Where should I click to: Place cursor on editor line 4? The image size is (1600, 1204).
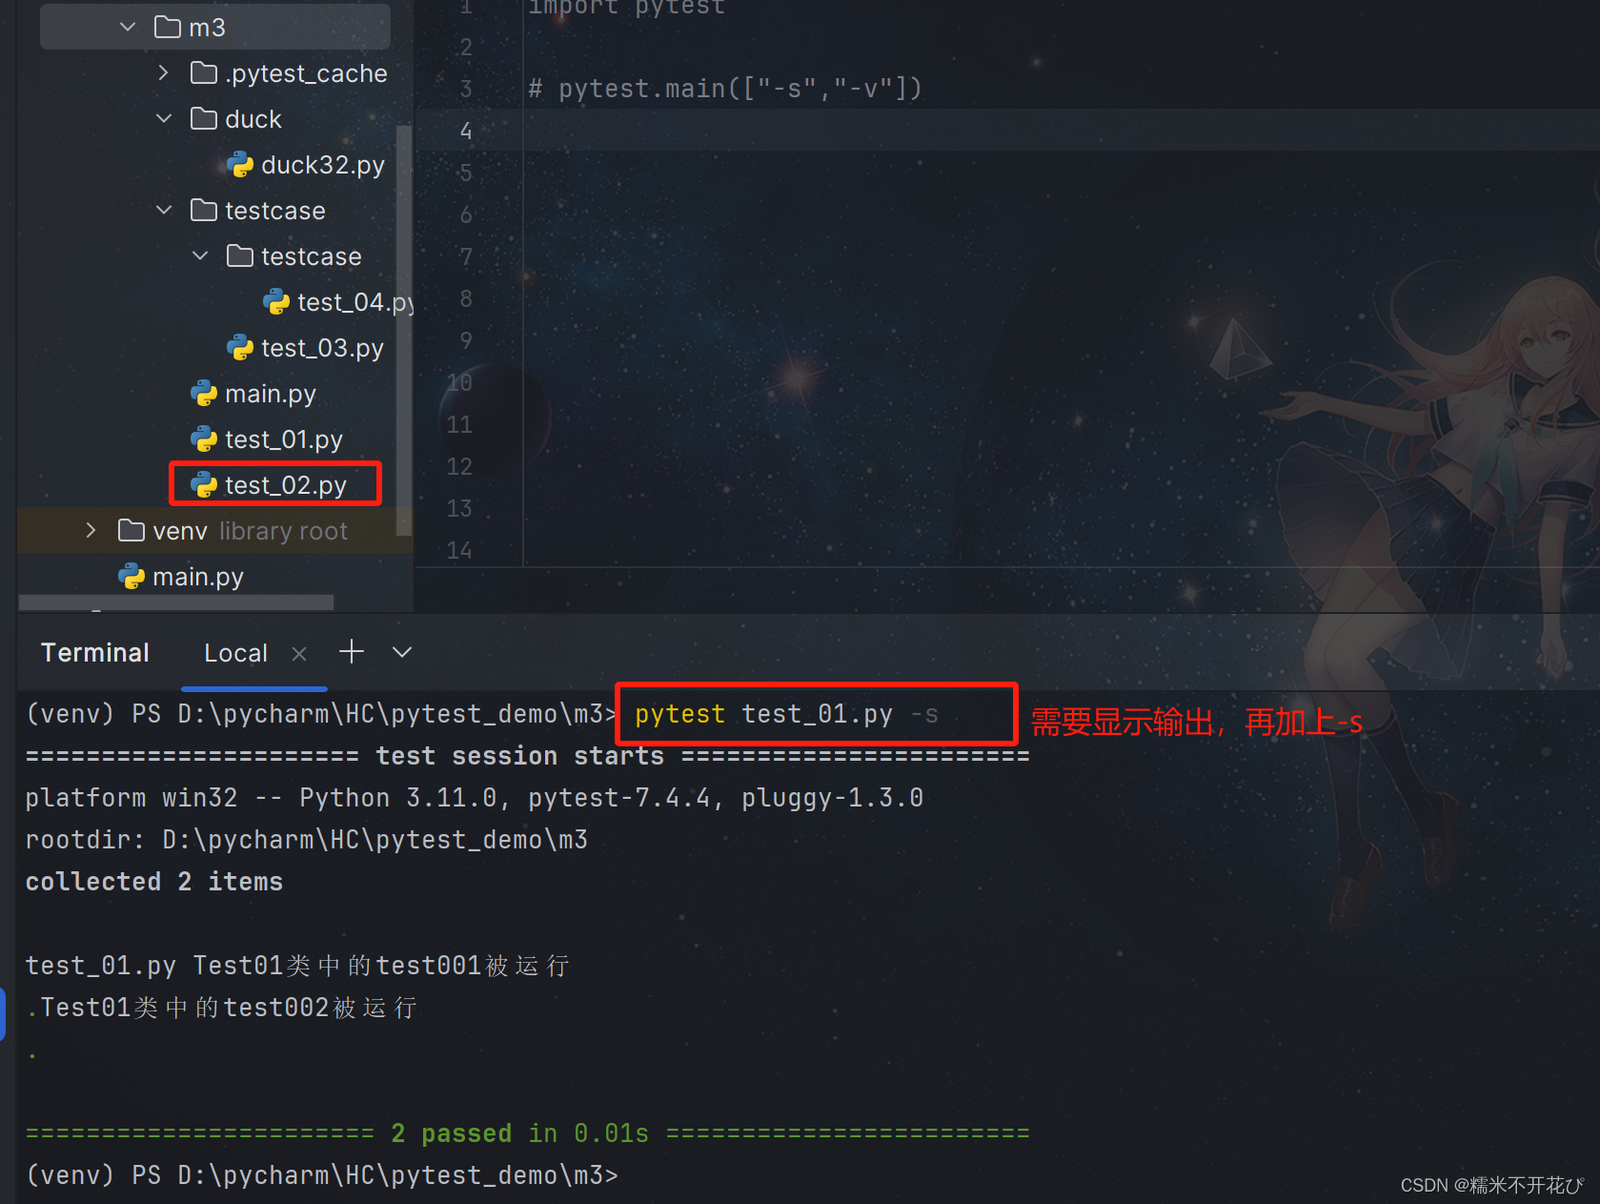click(858, 131)
